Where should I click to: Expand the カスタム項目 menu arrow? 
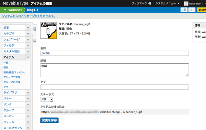pyautogui.click(x=28, y=51)
